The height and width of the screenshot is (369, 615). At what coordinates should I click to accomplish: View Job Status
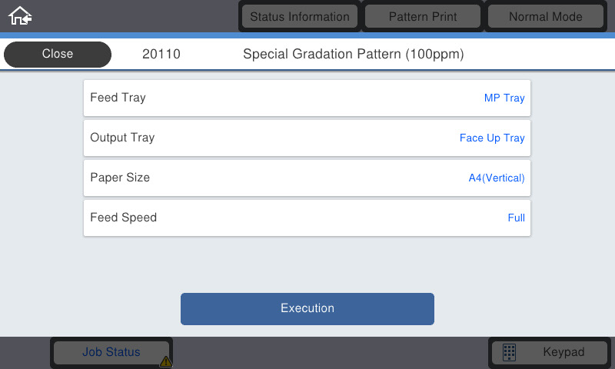[111, 352]
